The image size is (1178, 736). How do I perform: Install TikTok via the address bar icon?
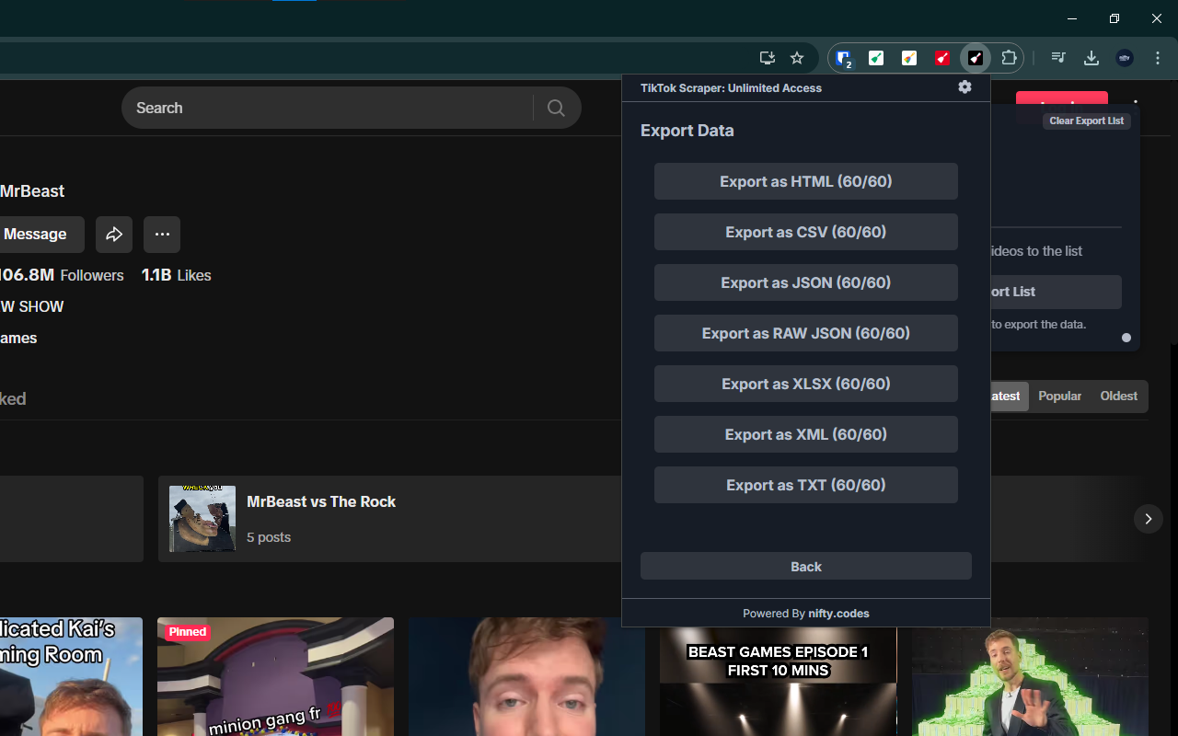(767, 57)
